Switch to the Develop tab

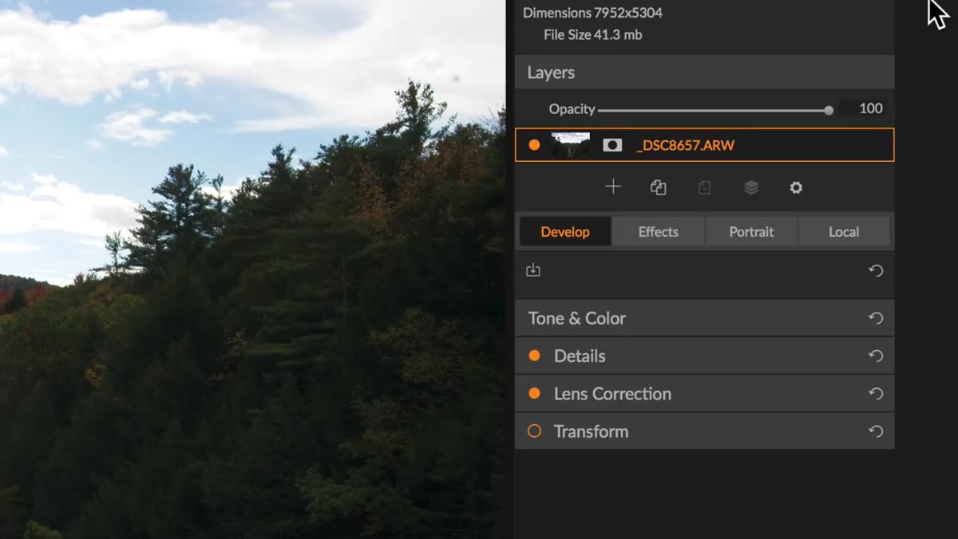point(565,231)
